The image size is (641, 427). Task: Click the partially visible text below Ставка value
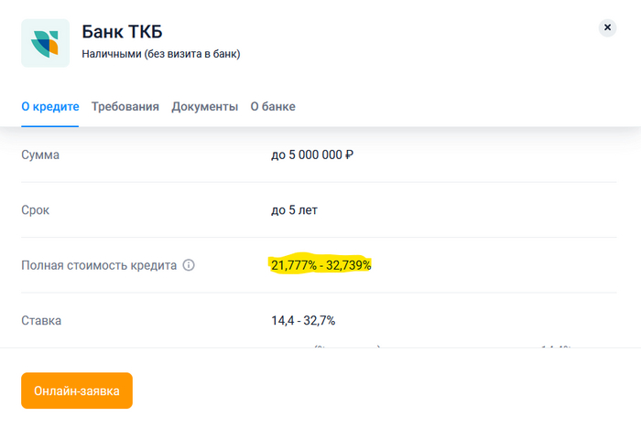click(x=348, y=346)
